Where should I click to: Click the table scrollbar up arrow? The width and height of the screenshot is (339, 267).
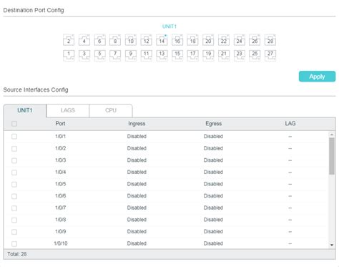pos(332,135)
